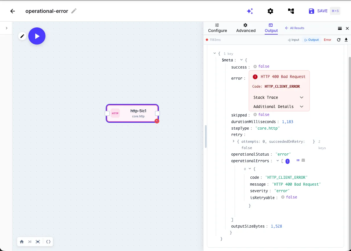This screenshot has width=351, height=251.
Task: Click the home icon in canvas toolbar
Action: tap(22, 242)
